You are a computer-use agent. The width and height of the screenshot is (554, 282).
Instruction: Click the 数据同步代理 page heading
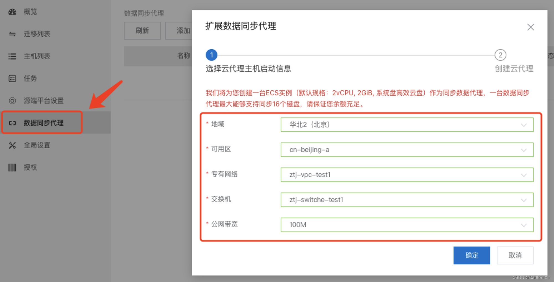(144, 13)
